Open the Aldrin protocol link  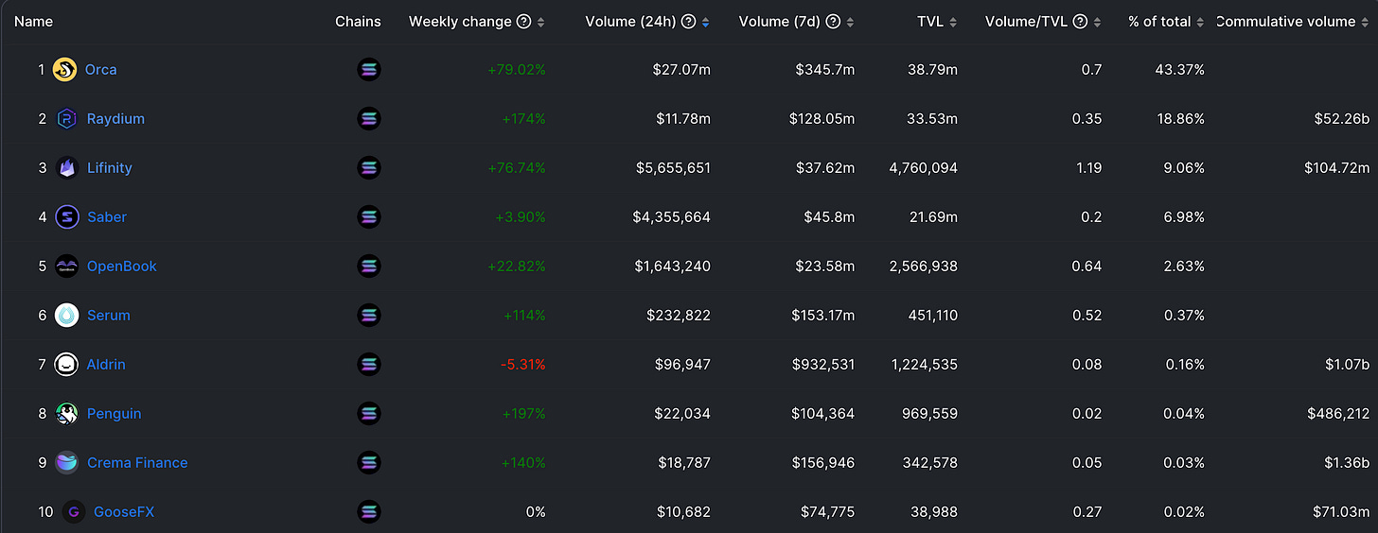click(106, 364)
